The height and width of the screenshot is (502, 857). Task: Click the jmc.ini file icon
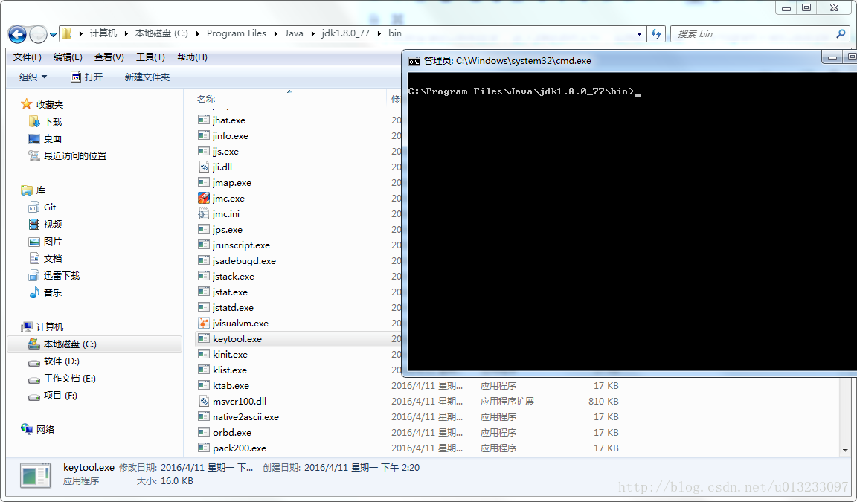coord(204,213)
